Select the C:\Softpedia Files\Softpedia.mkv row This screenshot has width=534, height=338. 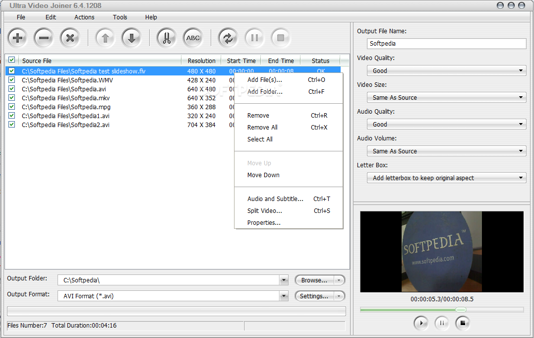[120, 98]
